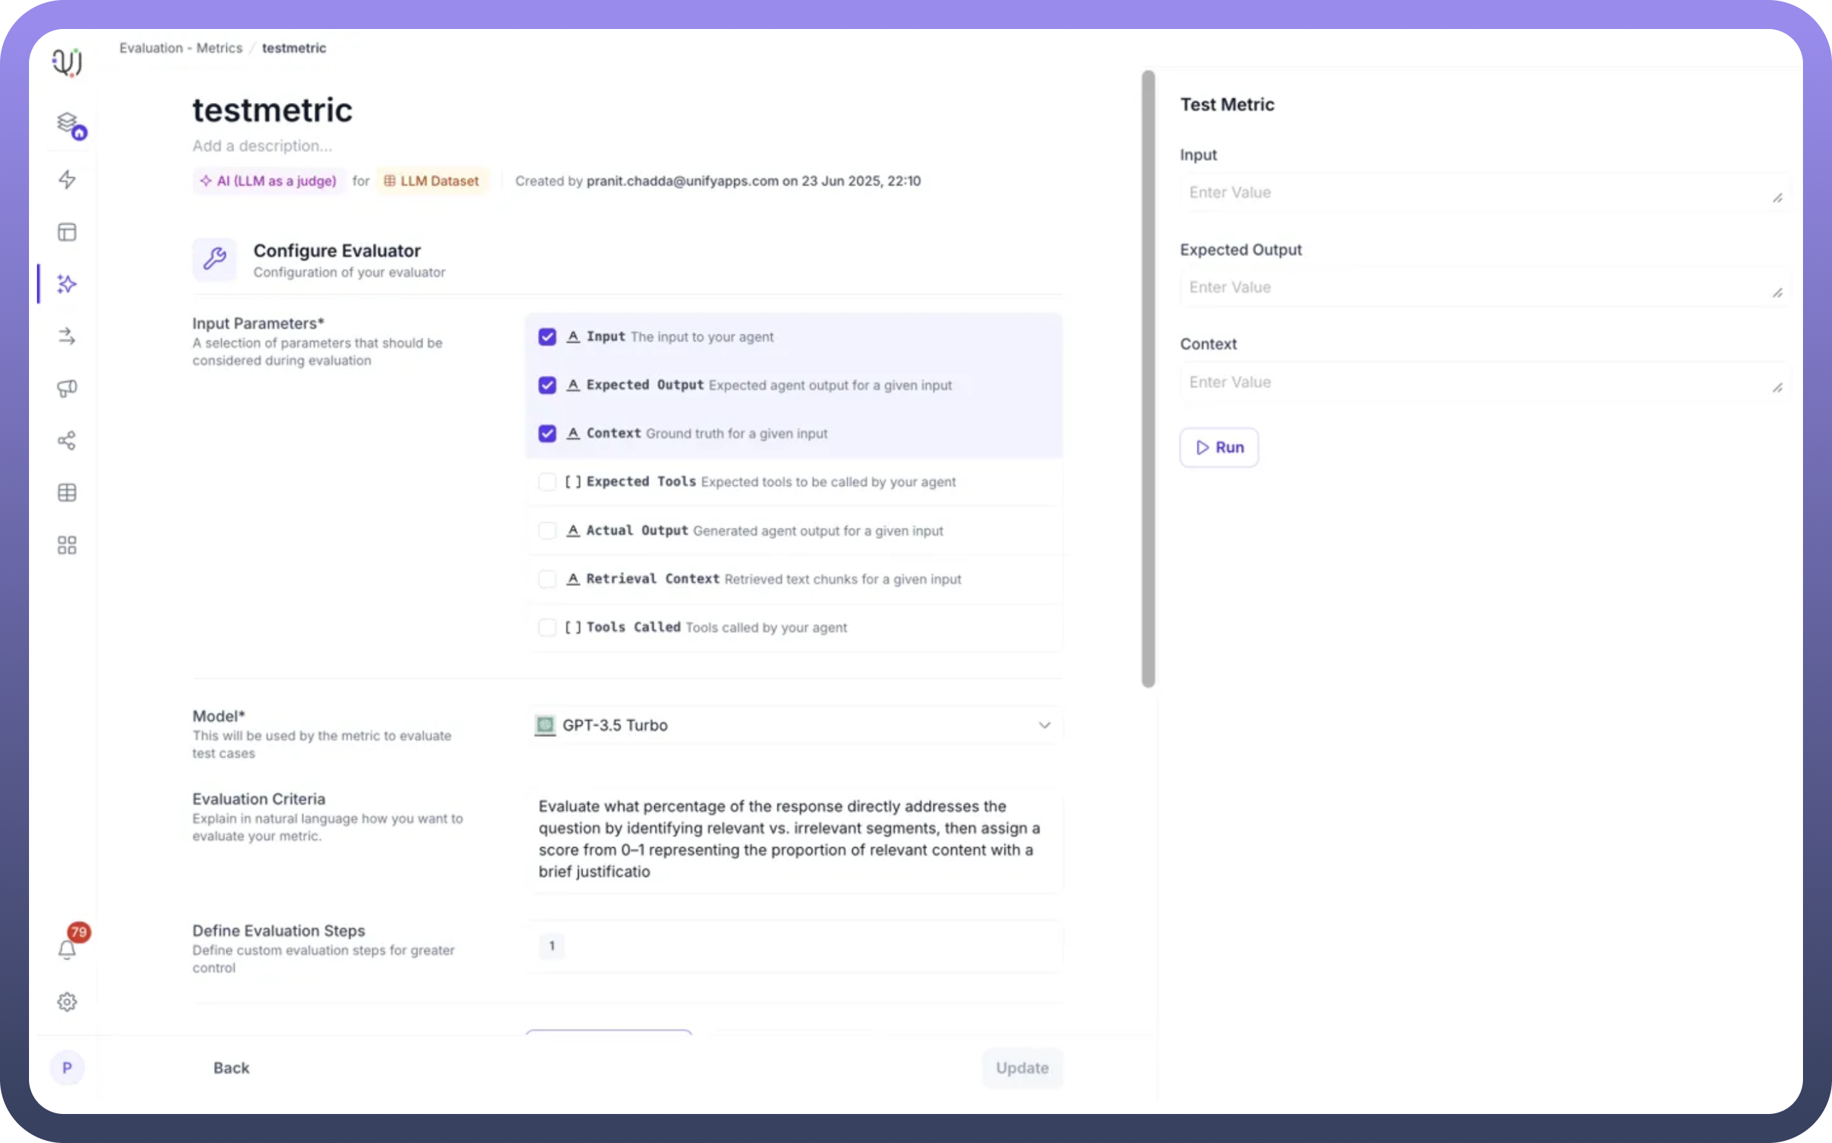Uncheck the Input parameter checkbox

[547, 337]
